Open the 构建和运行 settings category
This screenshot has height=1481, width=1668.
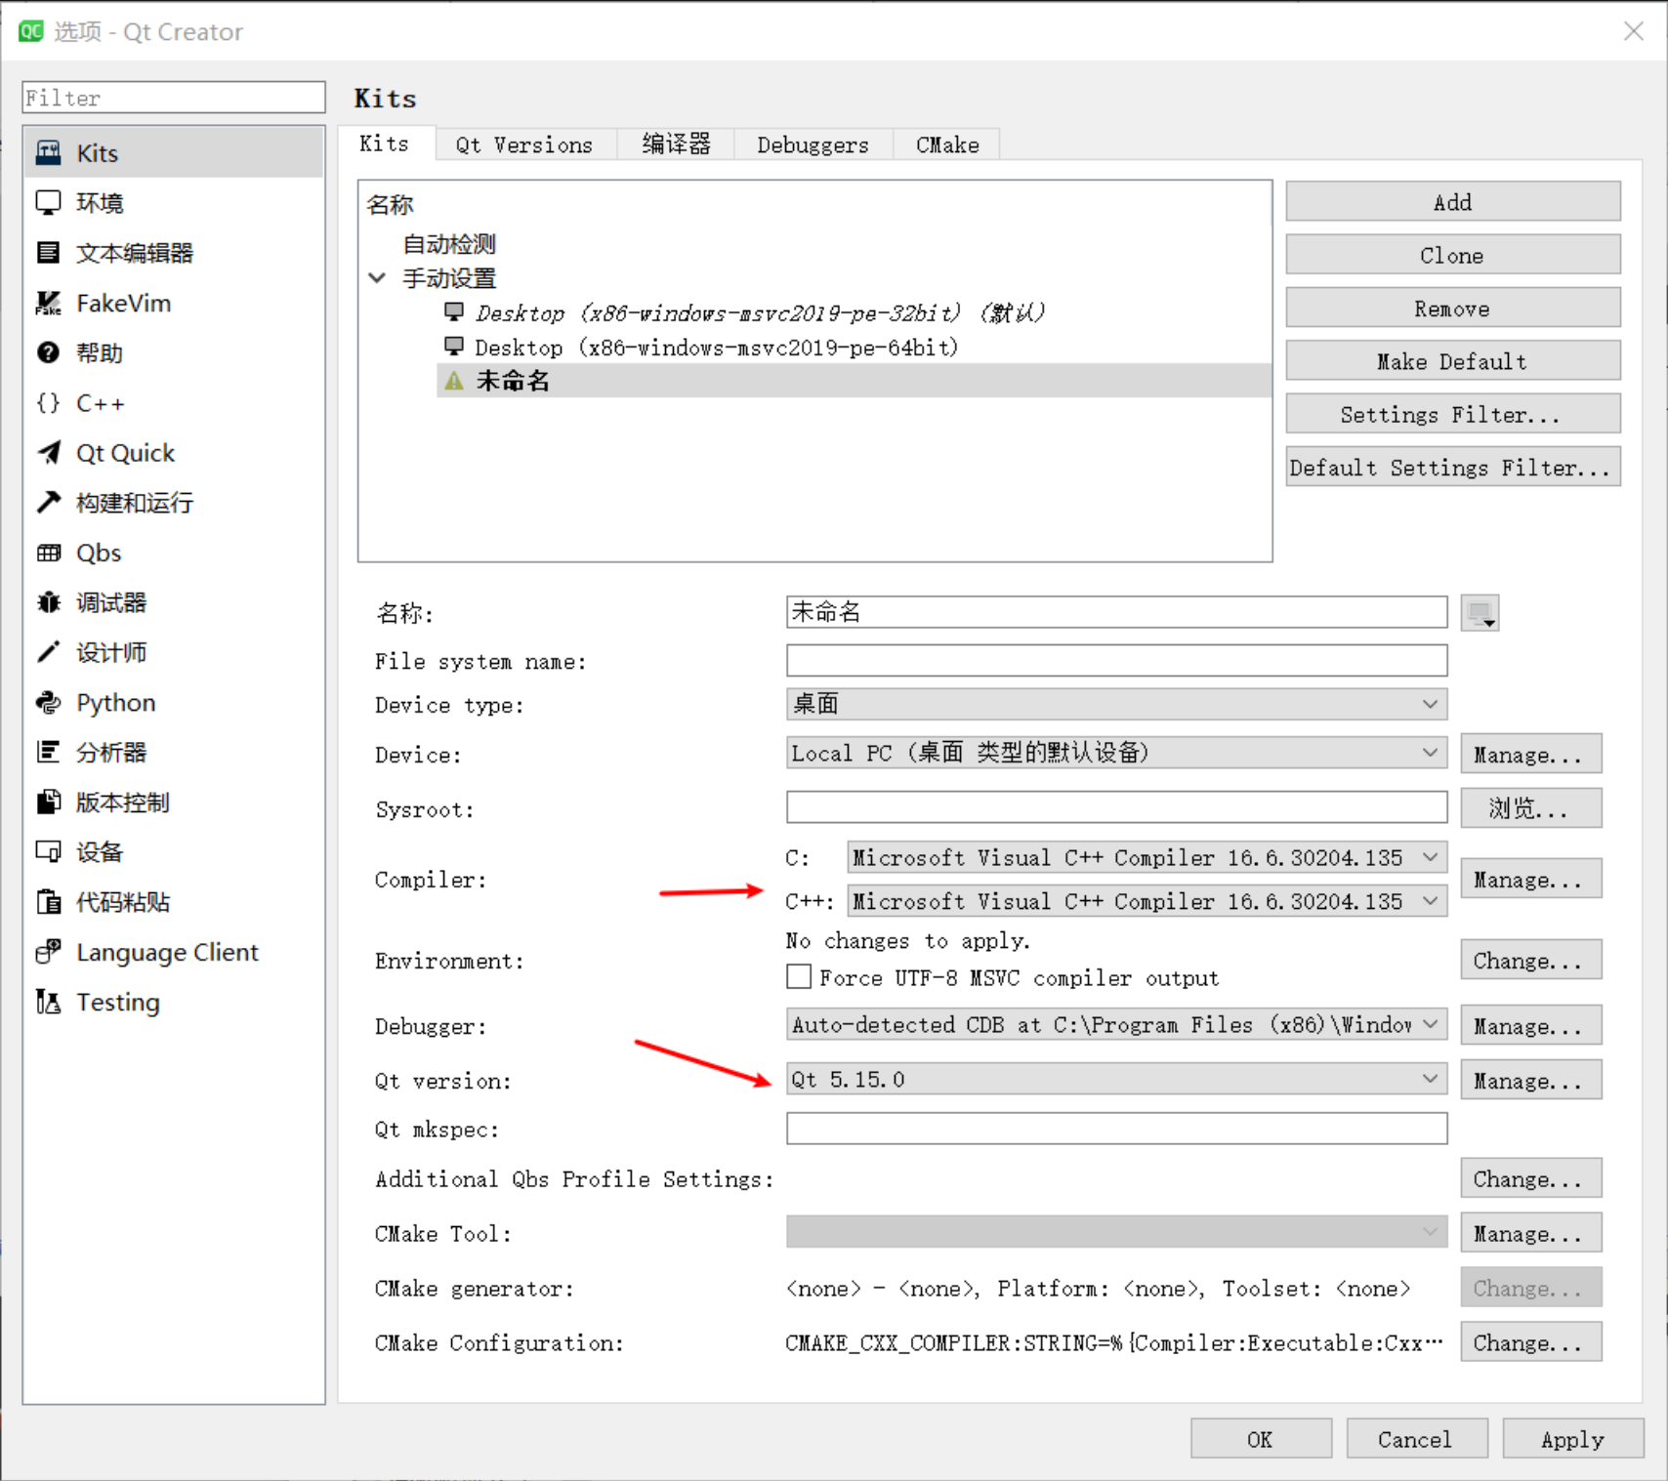[173, 503]
